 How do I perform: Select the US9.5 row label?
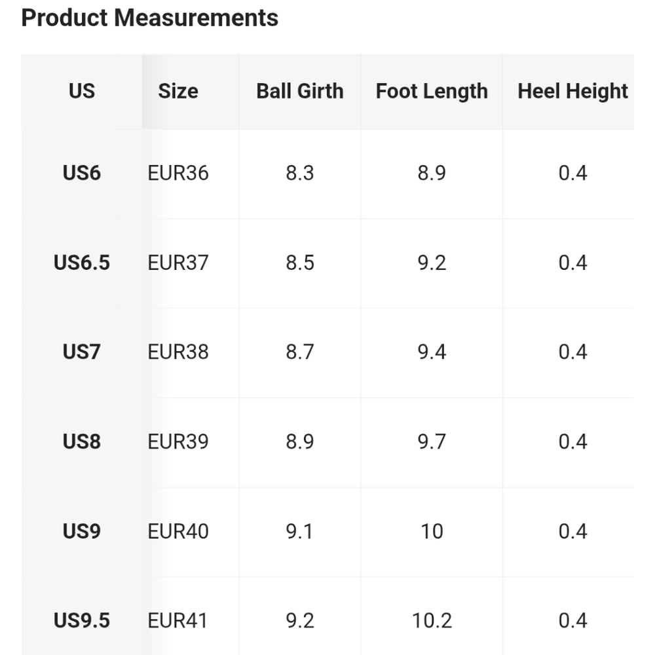[x=82, y=620]
